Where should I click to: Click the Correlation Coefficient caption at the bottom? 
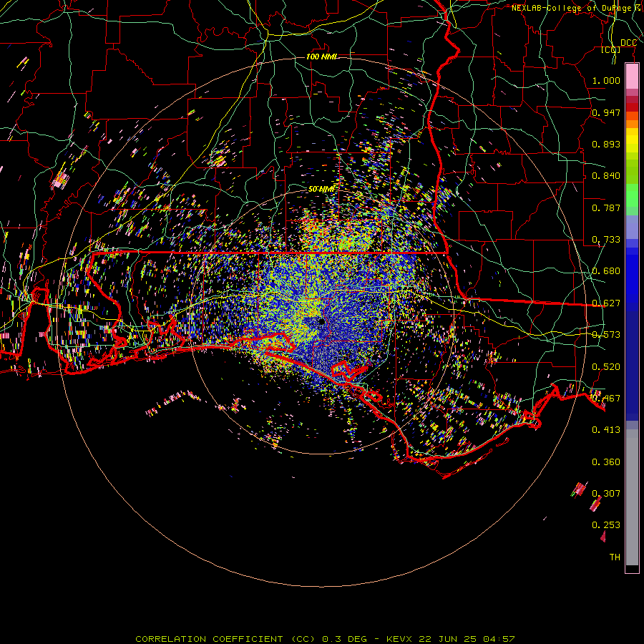click(x=324, y=639)
